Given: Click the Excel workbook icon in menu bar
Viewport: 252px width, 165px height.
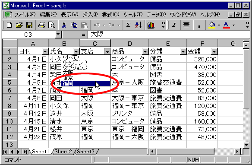Looking at the screenshot, I should click(8, 15).
